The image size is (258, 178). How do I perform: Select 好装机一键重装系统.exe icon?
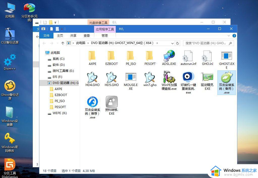click(x=188, y=77)
